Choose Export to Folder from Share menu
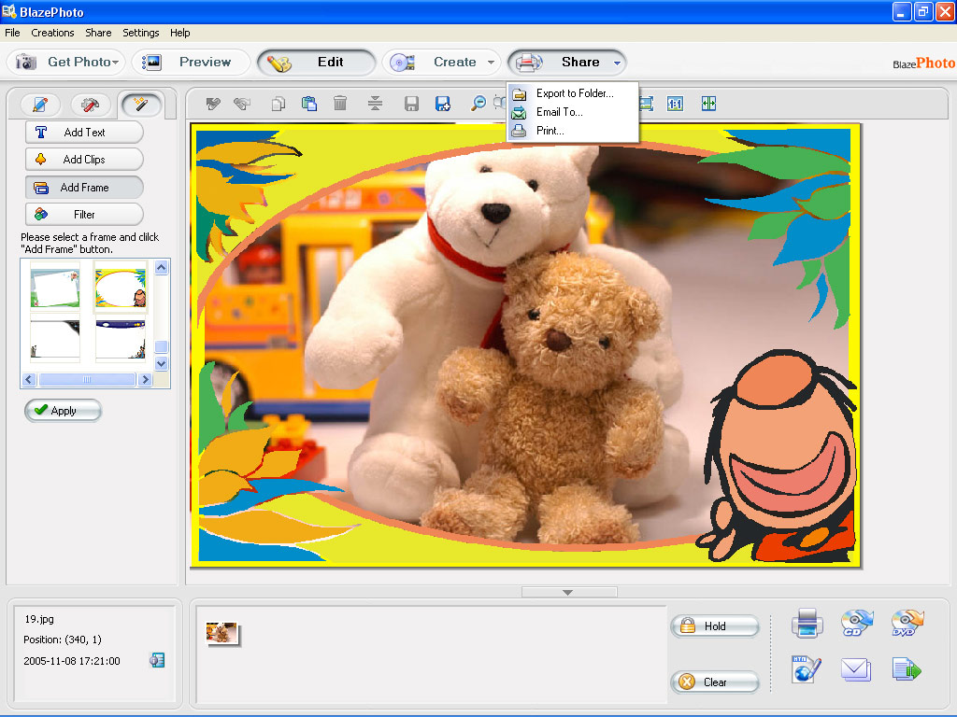957x717 pixels. point(574,93)
